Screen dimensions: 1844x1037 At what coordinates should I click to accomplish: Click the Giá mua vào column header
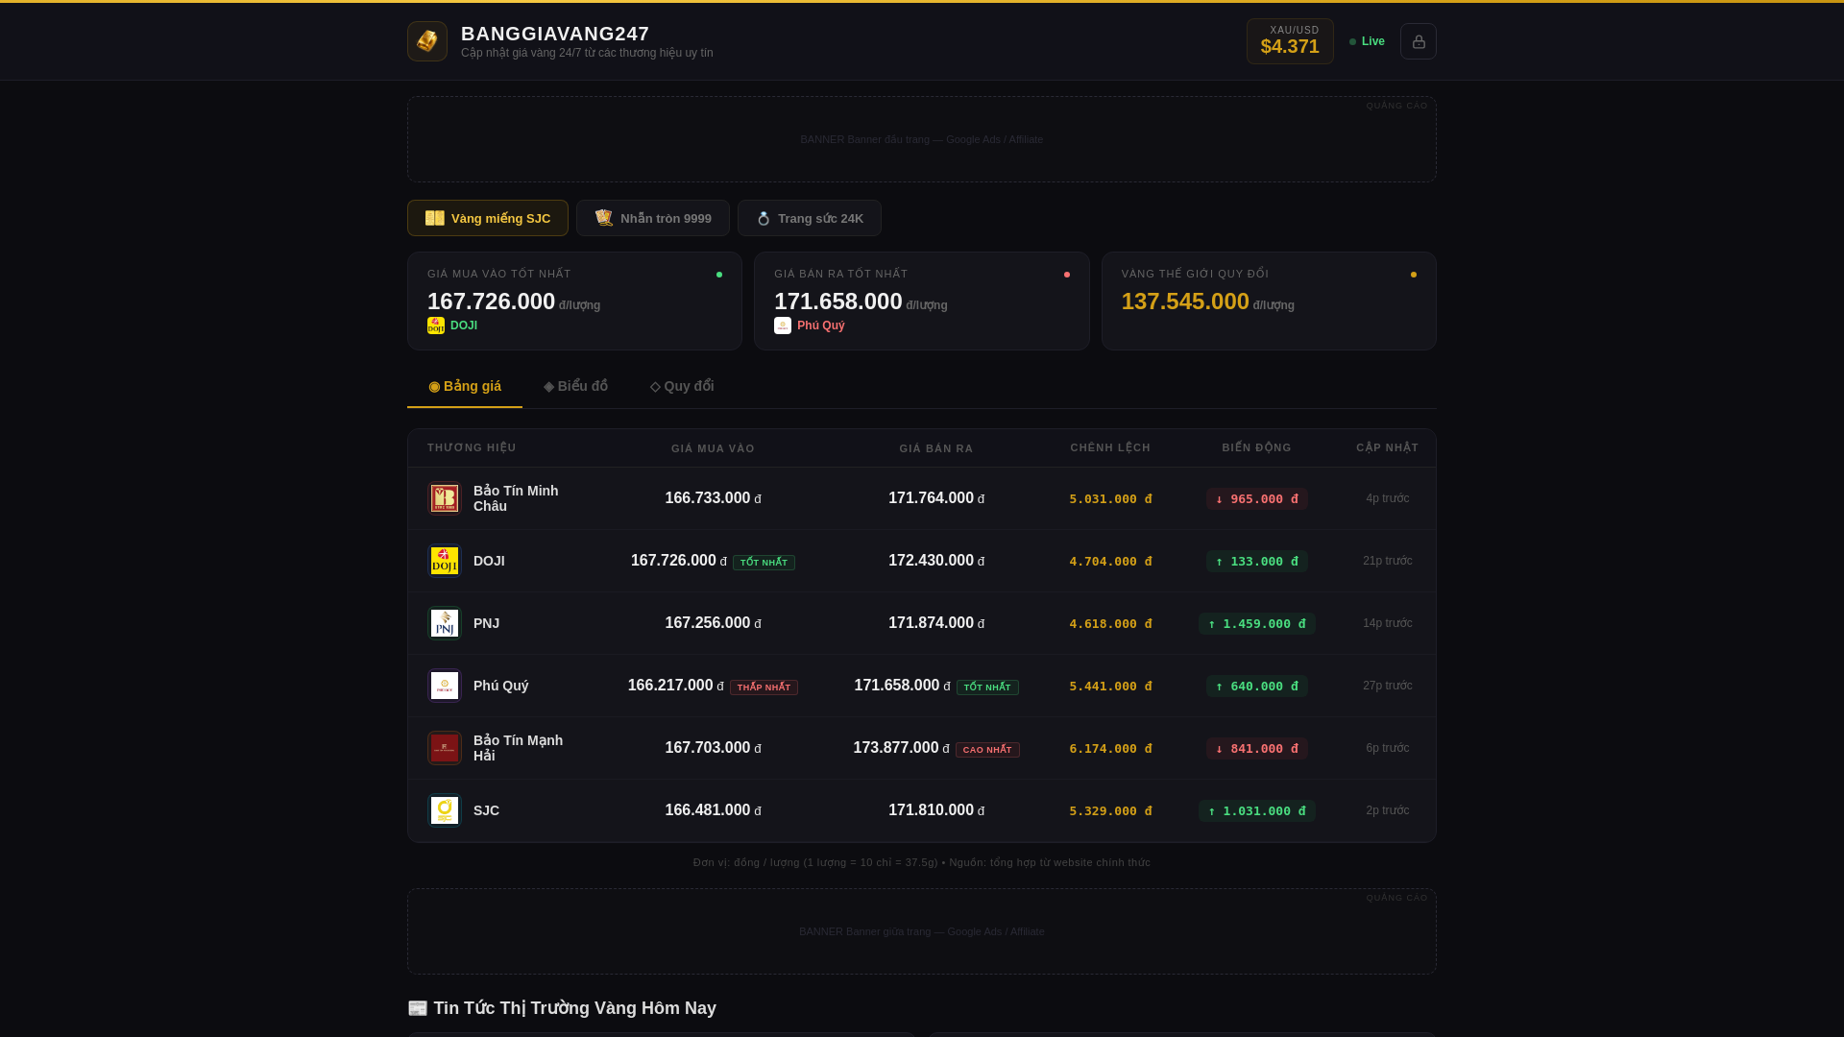[713, 448]
